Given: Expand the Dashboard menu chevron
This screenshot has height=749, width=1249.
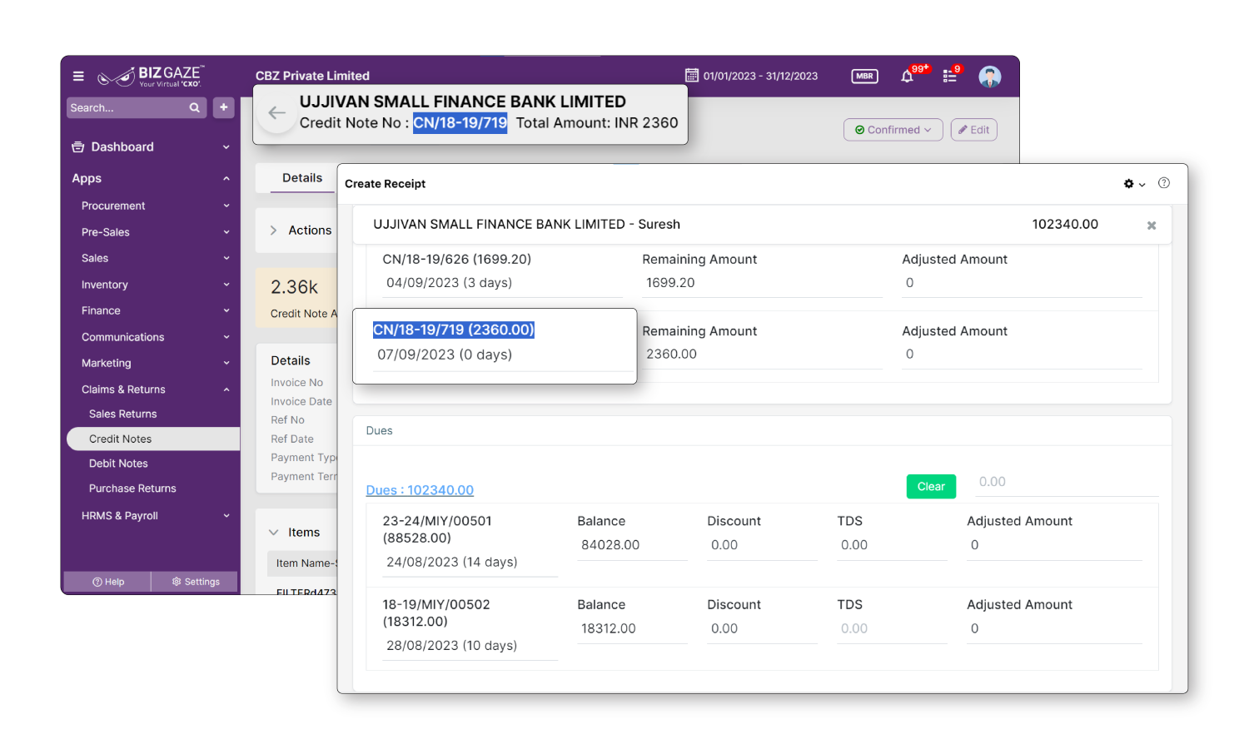Looking at the screenshot, I should click(x=226, y=147).
